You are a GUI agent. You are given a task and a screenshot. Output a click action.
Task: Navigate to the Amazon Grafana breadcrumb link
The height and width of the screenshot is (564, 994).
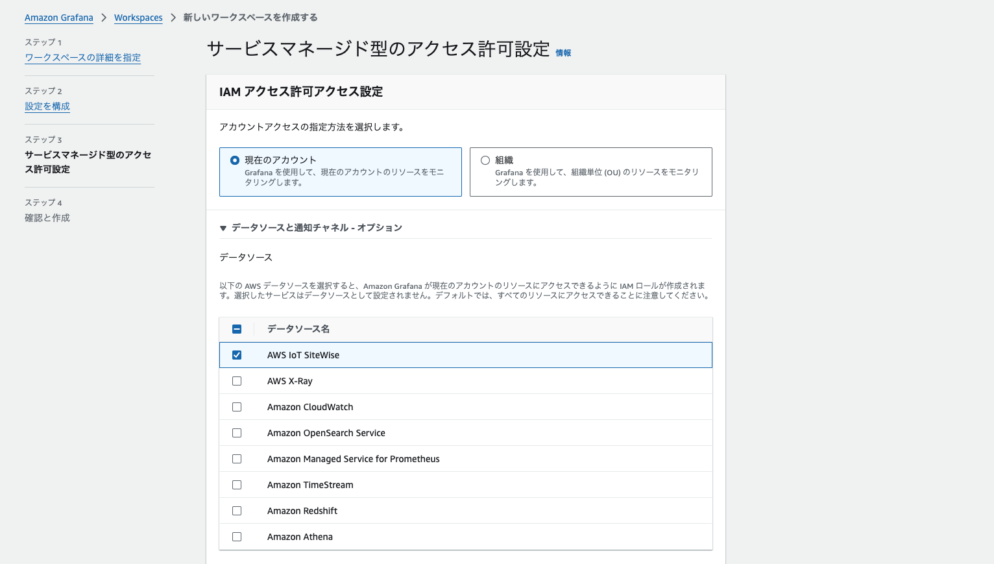(58, 18)
